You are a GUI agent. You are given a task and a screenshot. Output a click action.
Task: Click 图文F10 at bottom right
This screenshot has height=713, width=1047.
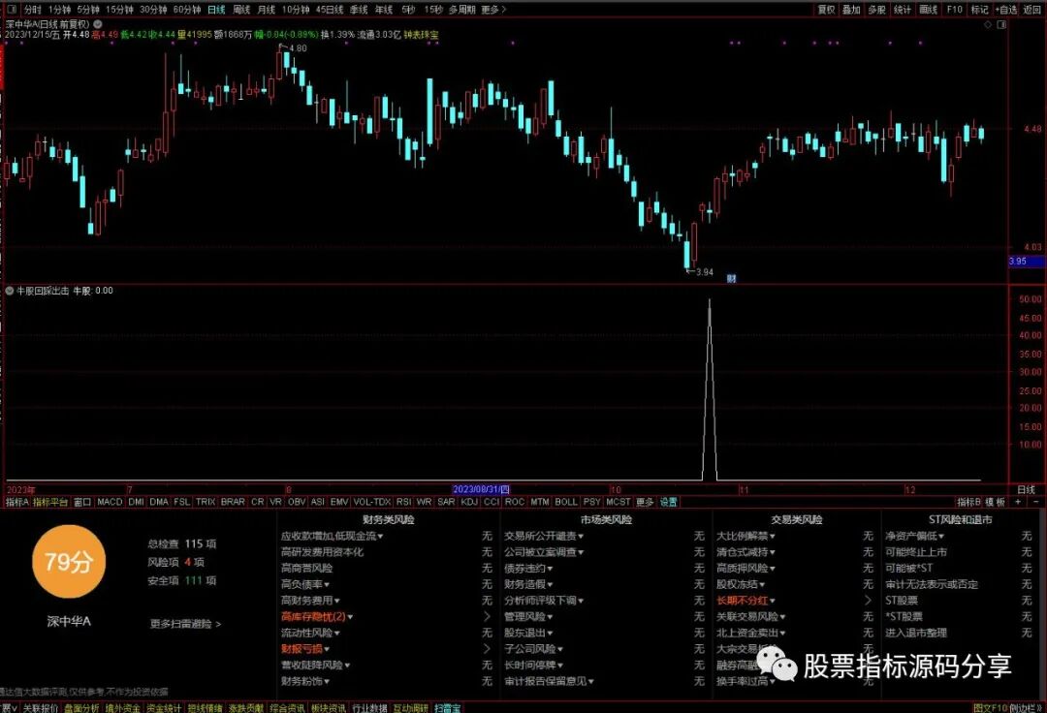[990, 707]
